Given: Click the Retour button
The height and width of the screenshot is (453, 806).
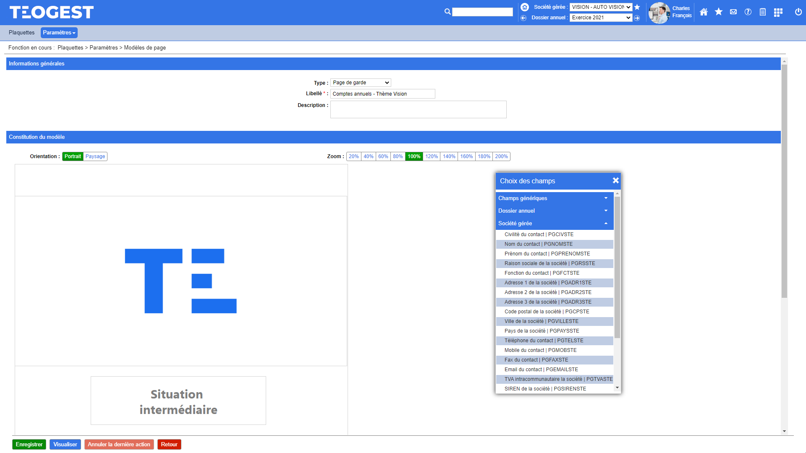Looking at the screenshot, I should click(169, 445).
